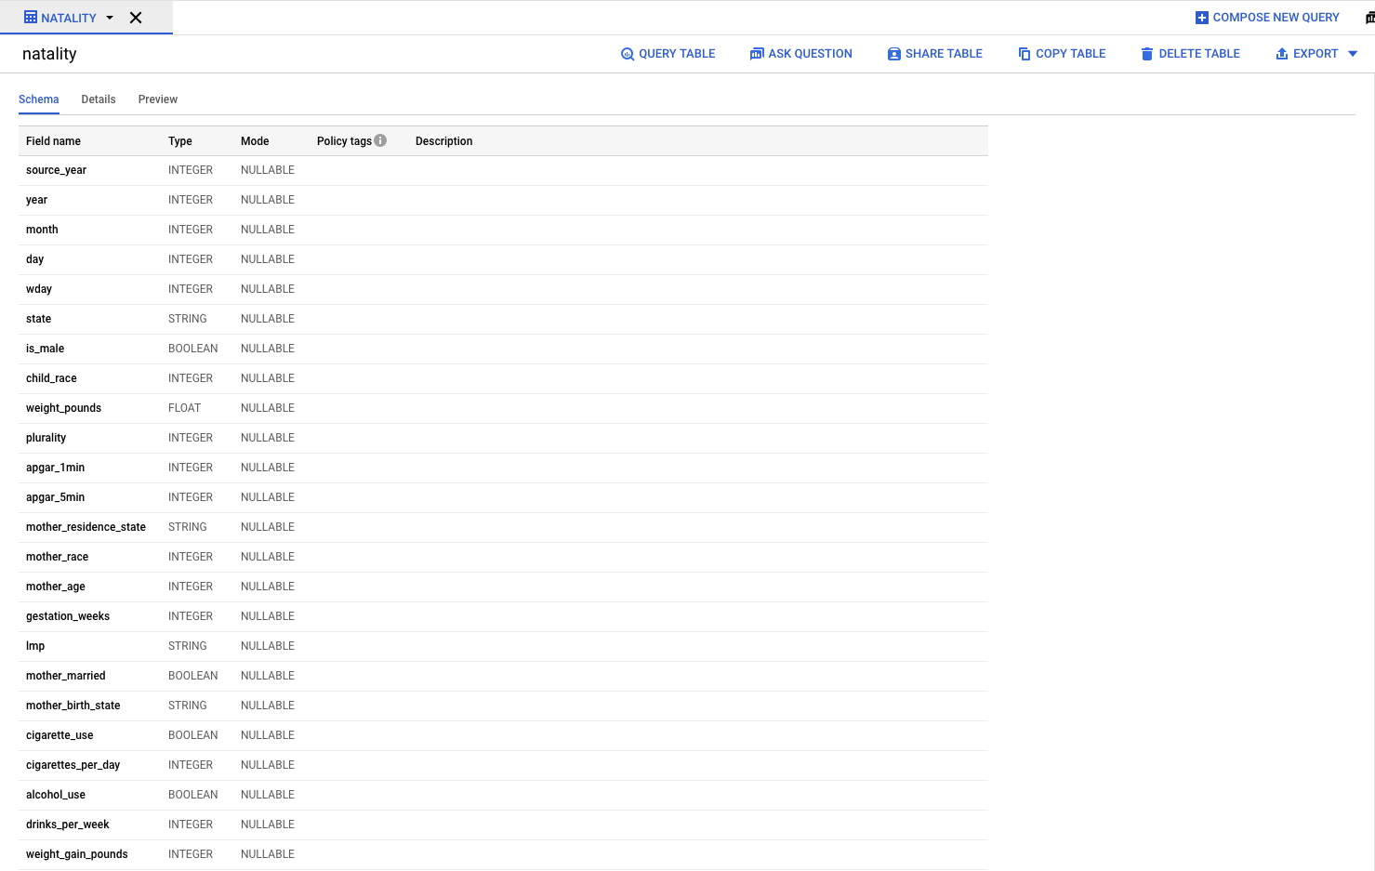This screenshot has width=1375, height=871.
Task: Click the Export upload icon
Action: 1282,54
